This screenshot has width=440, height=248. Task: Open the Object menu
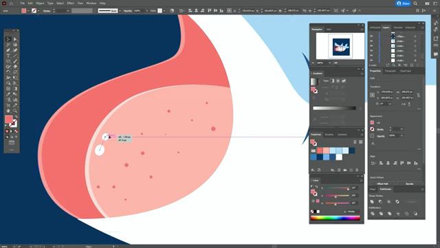(x=40, y=3)
